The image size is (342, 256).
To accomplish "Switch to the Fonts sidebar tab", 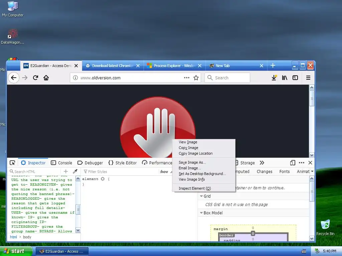I will click(285, 172).
